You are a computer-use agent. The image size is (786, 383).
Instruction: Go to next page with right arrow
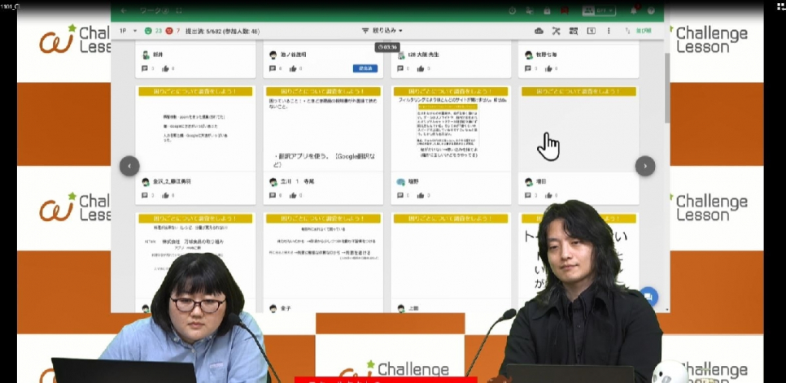(644, 166)
